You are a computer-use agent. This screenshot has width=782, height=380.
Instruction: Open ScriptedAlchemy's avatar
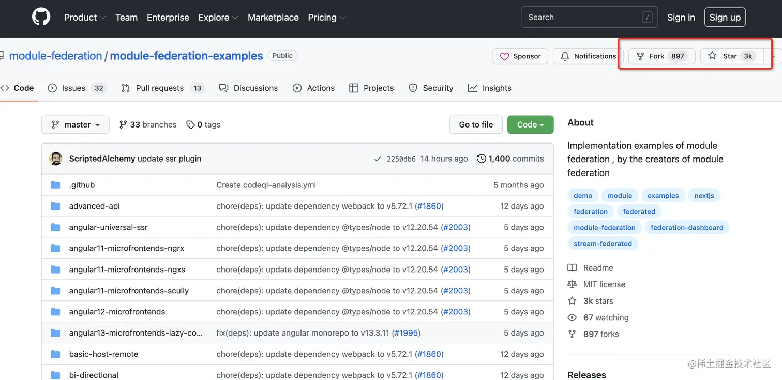click(55, 159)
